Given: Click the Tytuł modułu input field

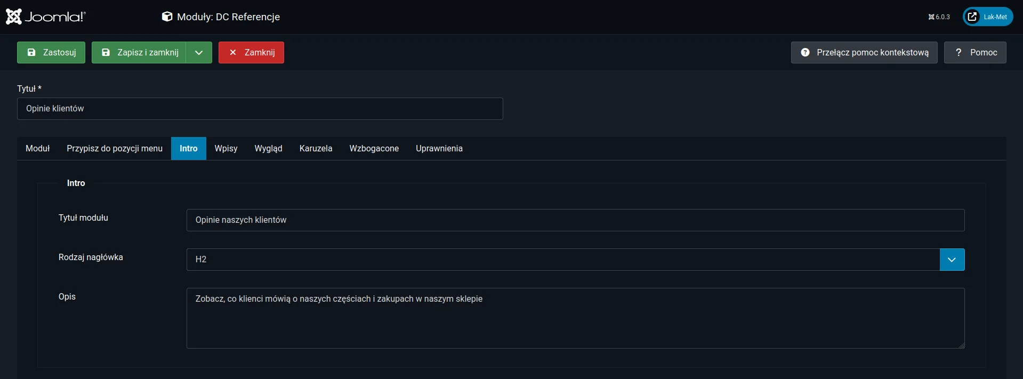Looking at the screenshot, I should click(x=576, y=220).
